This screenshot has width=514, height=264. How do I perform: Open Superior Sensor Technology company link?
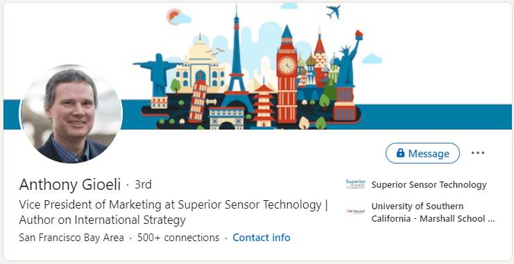[429, 185]
